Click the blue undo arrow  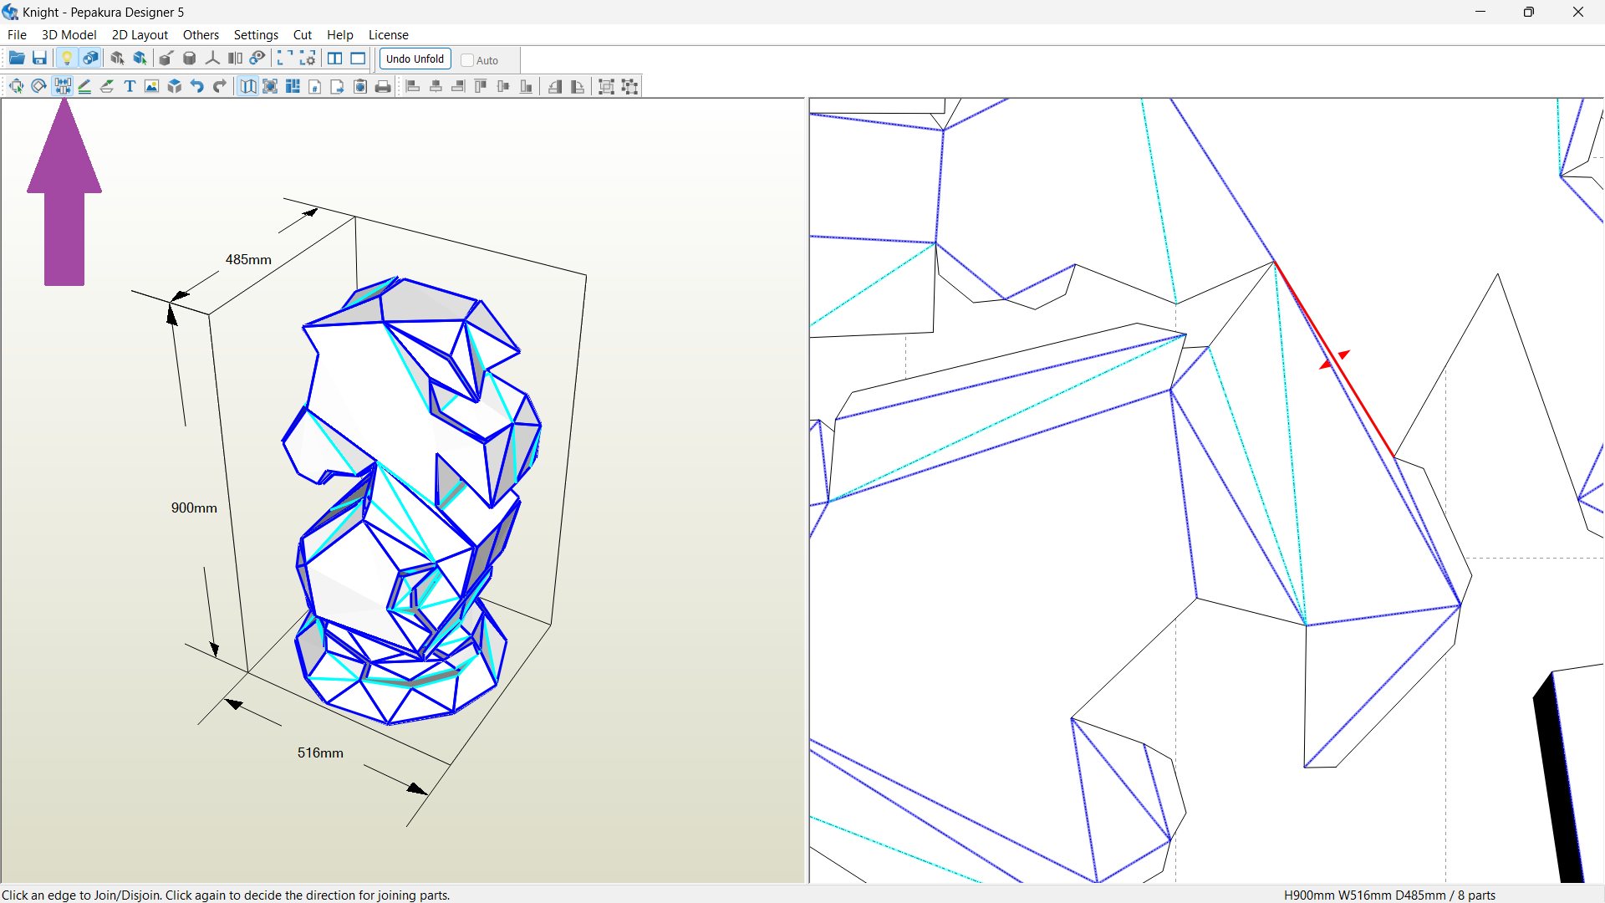(x=197, y=86)
